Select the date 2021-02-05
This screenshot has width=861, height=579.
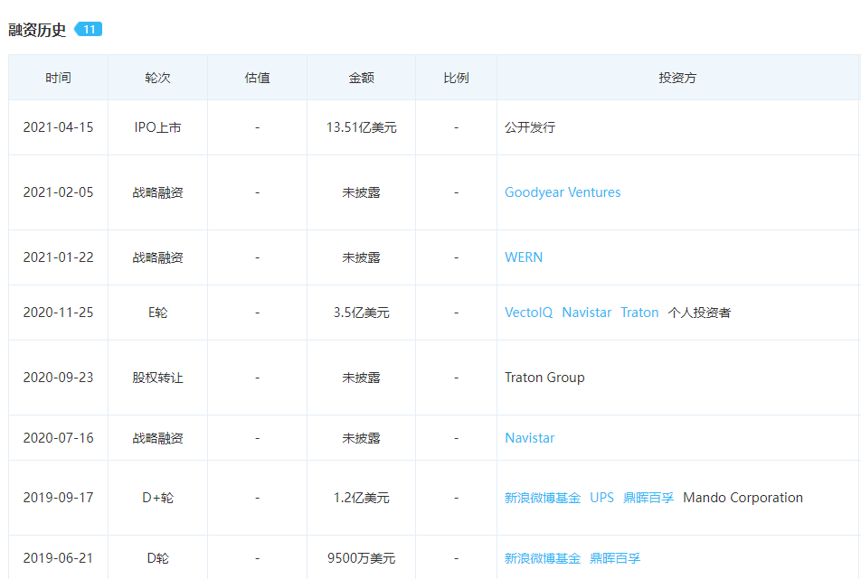coord(58,192)
